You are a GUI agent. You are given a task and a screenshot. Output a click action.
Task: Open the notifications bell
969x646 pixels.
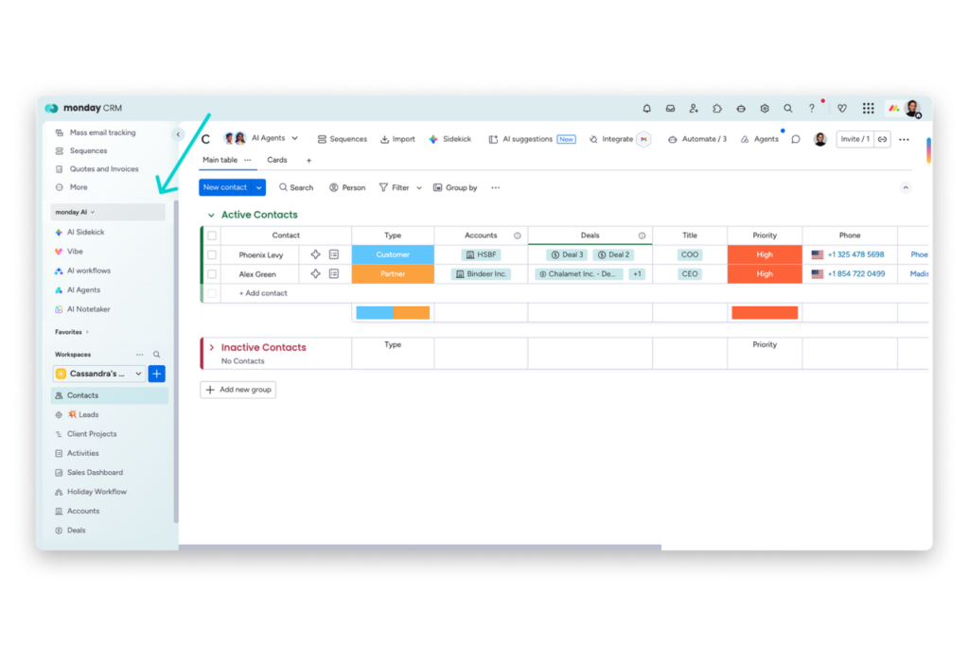[x=646, y=108]
